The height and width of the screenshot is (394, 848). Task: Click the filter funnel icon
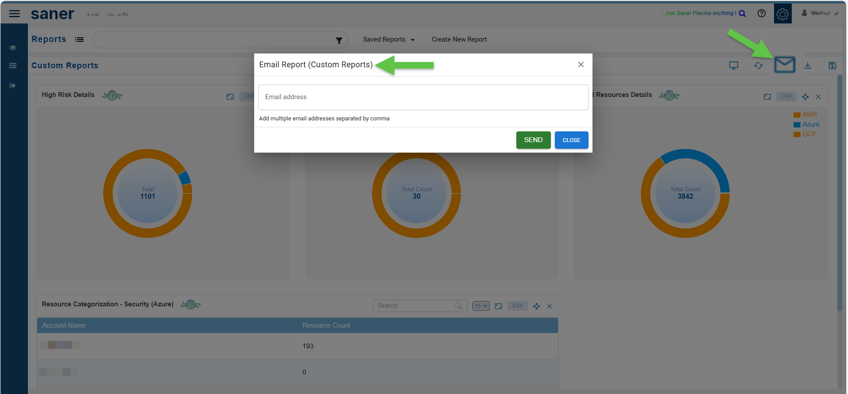point(339,40)
